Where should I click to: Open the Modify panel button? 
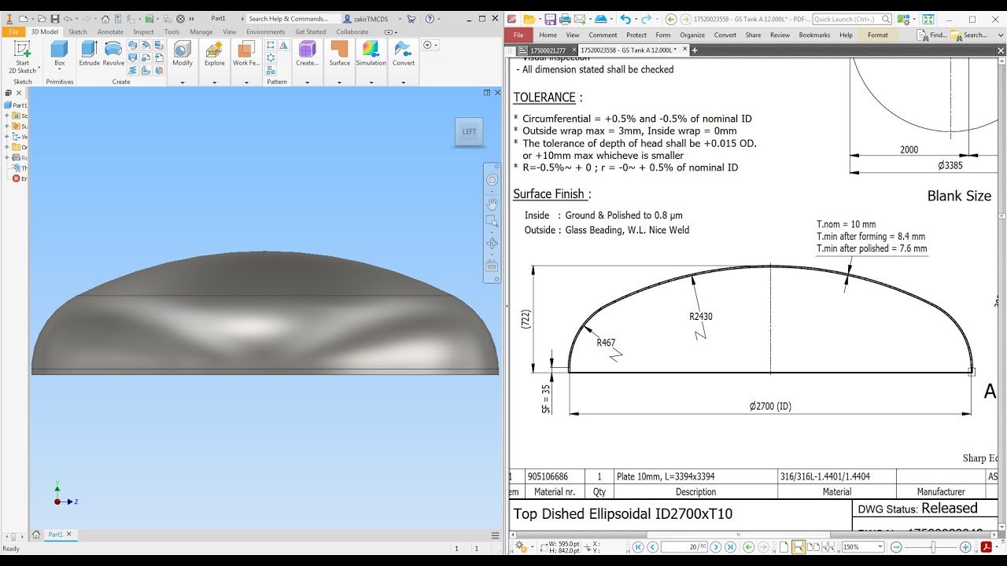[x=183, y=53]
